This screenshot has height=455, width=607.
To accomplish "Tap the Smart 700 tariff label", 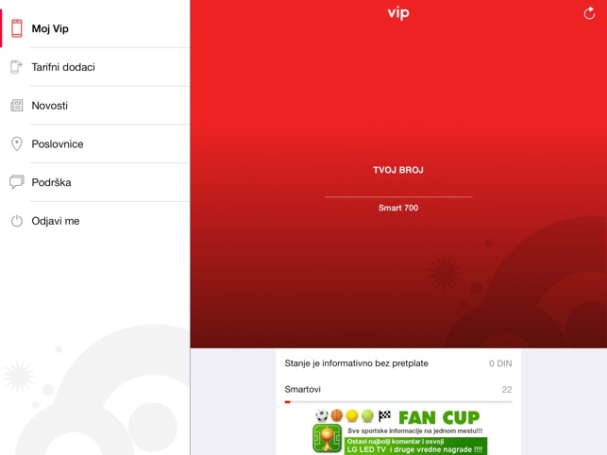I will point(398,208).
